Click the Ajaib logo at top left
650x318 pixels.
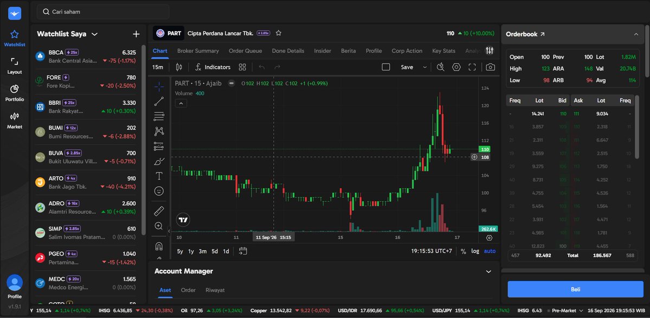(15, 13)
